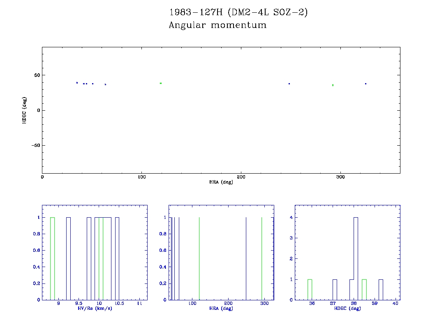The width and height of the screenshot is (421, 316).
Task: Click the plot title "1983-127H (DM2-4L SOZ-2)"
Action: [238, 13]
